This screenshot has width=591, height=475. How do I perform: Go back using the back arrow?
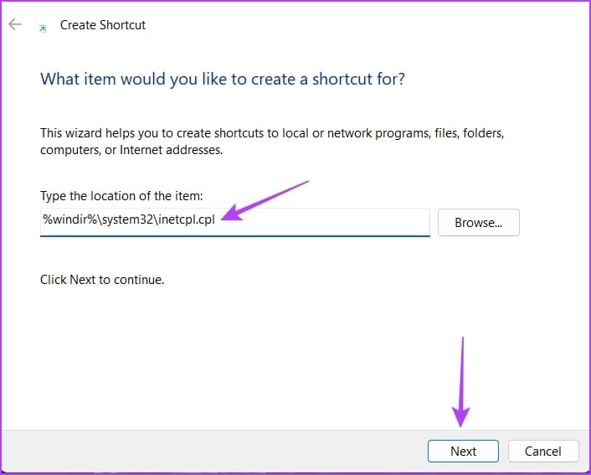click(x=15, y=24)
